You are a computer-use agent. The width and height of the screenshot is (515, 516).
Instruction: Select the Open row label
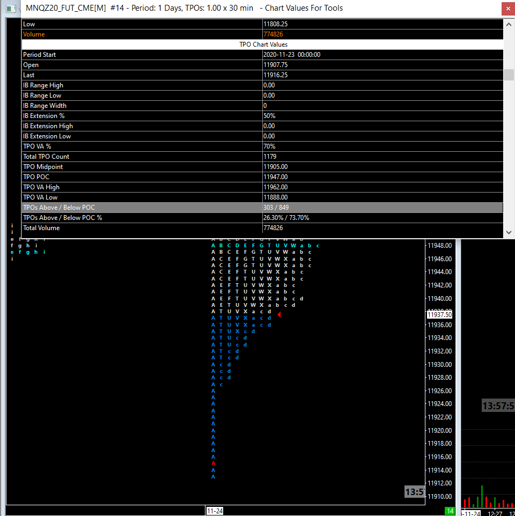[x=31, y=65]
